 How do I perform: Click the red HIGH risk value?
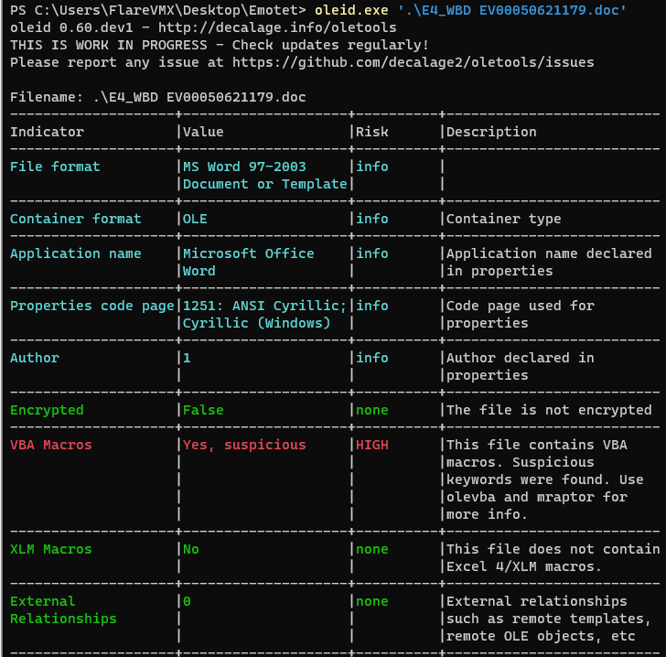point(372,445)
